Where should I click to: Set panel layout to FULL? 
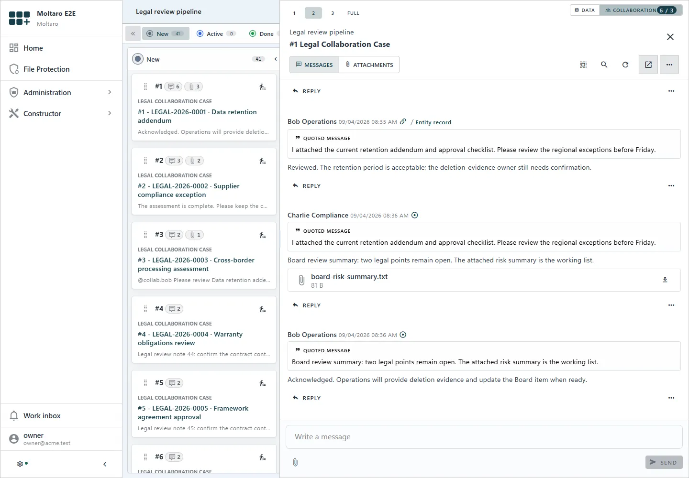[353, 13]
